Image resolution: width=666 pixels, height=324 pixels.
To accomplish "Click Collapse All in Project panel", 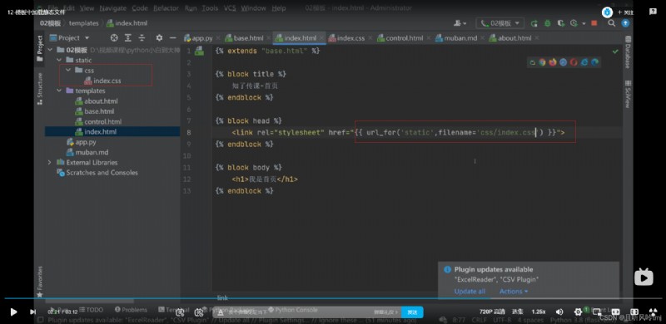I will click(142, 37).
